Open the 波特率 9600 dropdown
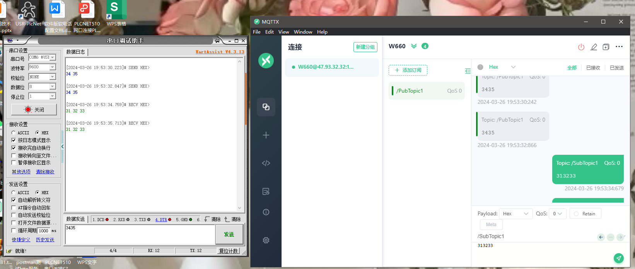This screenshot has height=269, width=635. [x=42, y=67]
